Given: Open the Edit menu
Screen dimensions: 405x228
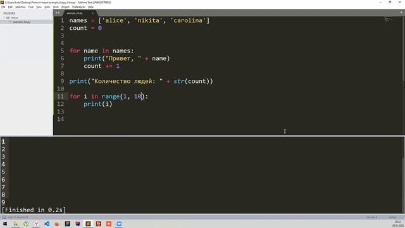Looking at the screenshot, I should [x=10, y=7].
